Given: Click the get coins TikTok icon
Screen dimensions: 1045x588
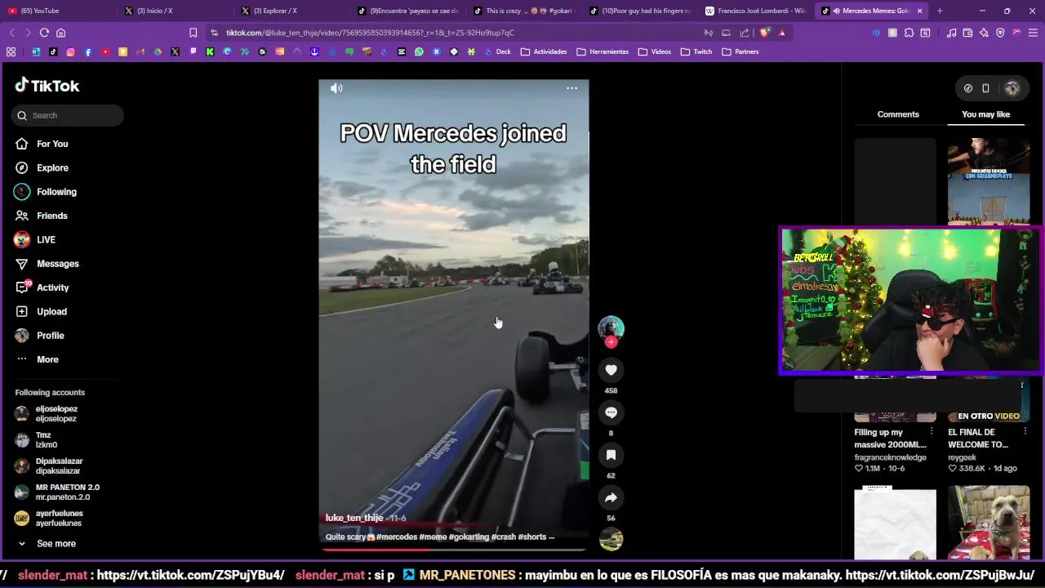Looking at the screenshot, I should [x=968, y=88].
